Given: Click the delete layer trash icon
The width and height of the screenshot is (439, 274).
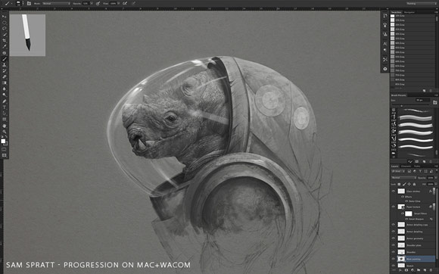Looking at the screenshot, I should coord(431,270).
